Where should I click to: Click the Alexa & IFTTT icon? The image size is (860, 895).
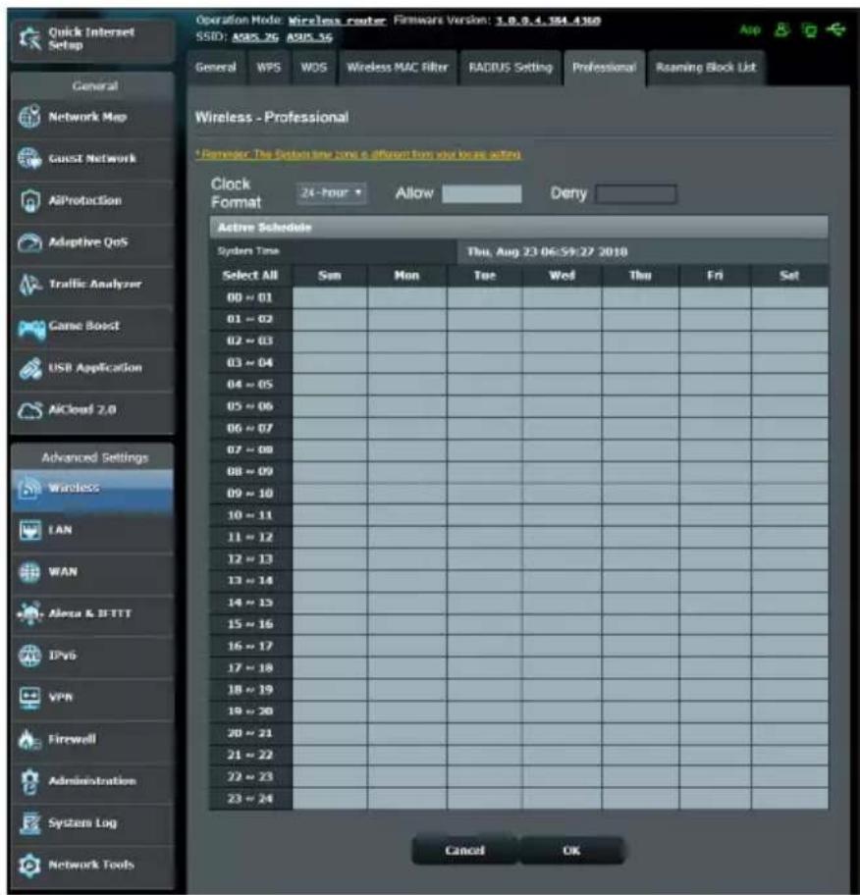[29, 613]
